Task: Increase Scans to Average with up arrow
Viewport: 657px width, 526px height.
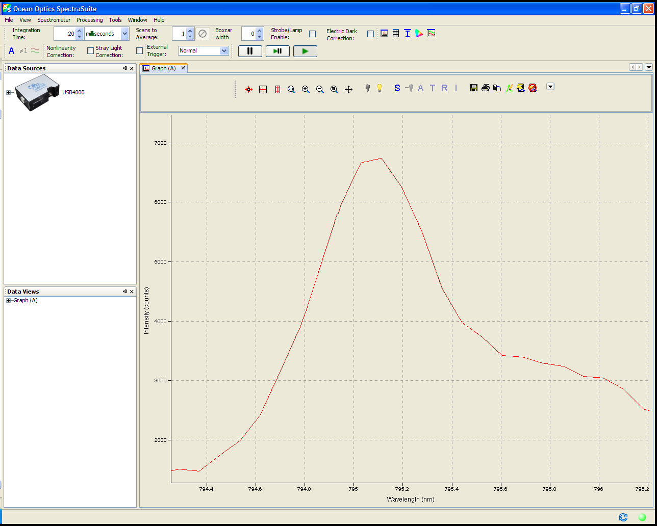Action: [190, 31]
